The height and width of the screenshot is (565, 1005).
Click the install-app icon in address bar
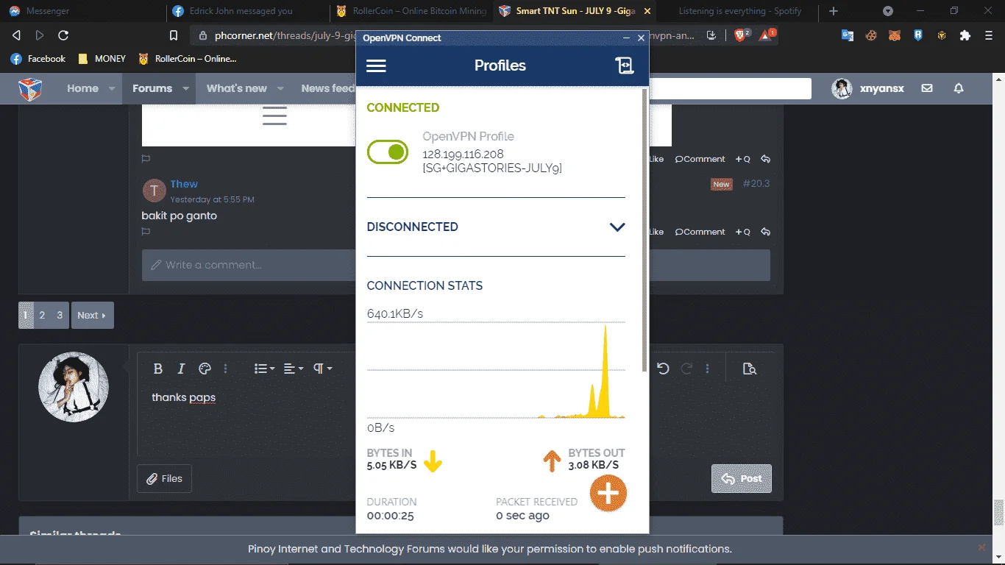pyautogui.click(x=711, y=35)
